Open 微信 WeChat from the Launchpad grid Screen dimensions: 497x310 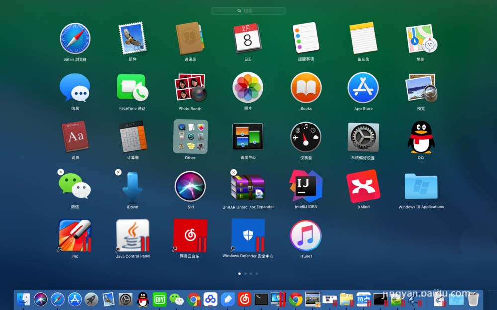(75, 186)
